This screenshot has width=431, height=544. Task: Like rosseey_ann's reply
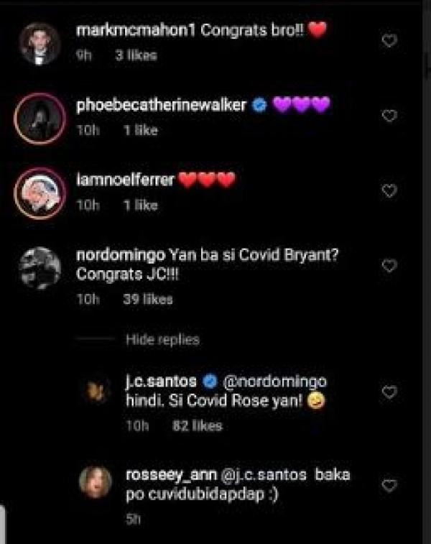pyautogui.click(x=389, y=486)
